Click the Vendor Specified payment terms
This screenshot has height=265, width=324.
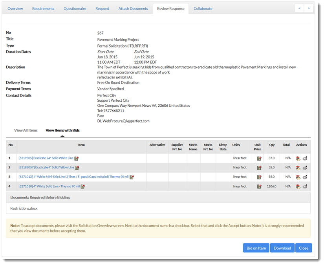point(110,89)
